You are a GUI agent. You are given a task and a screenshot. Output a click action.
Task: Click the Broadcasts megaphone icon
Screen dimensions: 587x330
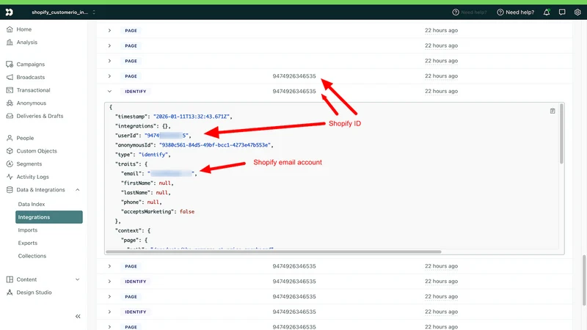coord(10,77)
